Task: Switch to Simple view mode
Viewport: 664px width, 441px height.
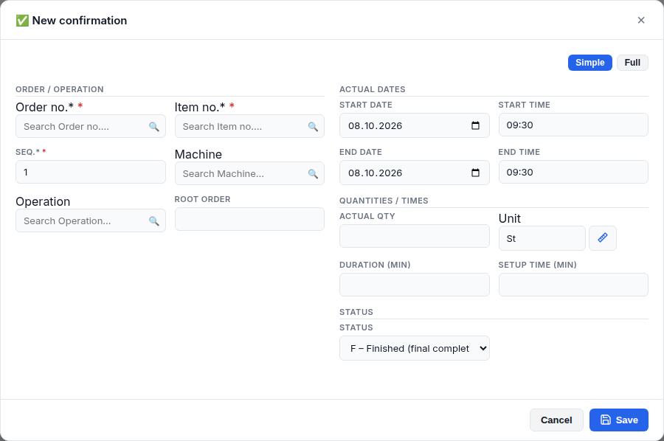Action: (x=590, y=63)
